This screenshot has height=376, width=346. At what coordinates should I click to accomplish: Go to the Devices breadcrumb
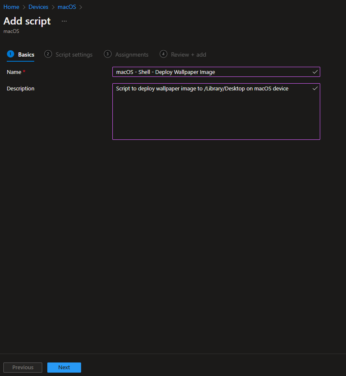click(38, 7)
